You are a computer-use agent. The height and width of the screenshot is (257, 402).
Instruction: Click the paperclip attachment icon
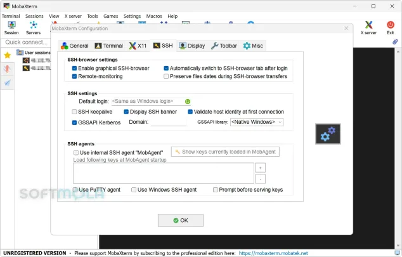click(x=395, y=42)
